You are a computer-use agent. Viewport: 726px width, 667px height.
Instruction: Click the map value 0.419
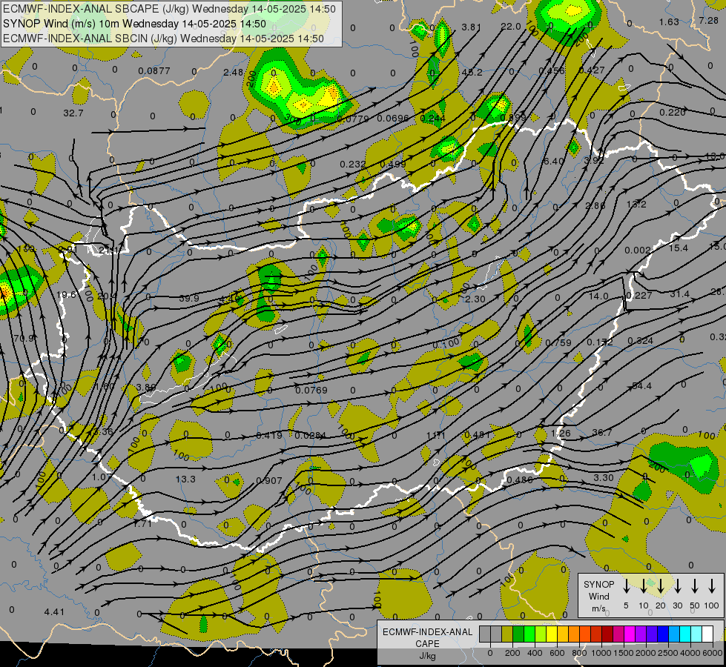click(x=269, y=435)
